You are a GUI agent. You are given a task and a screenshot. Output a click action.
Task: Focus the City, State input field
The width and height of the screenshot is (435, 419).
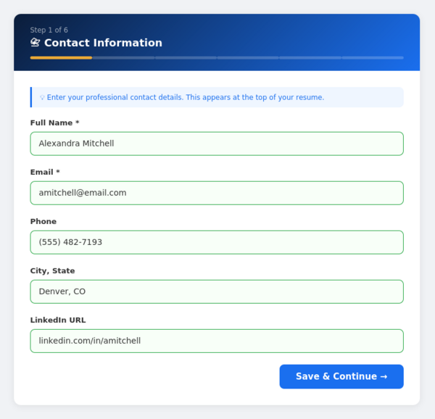click(217, 291)
